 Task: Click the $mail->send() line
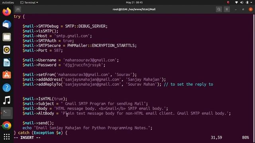click(x=38, y=123)
